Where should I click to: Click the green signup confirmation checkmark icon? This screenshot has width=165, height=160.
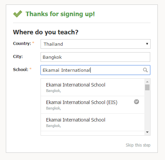tap(18, 14)
